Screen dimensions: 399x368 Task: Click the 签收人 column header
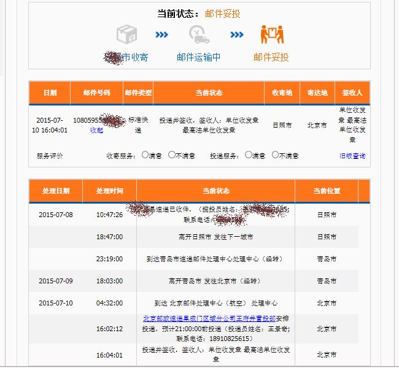point(352,93)
